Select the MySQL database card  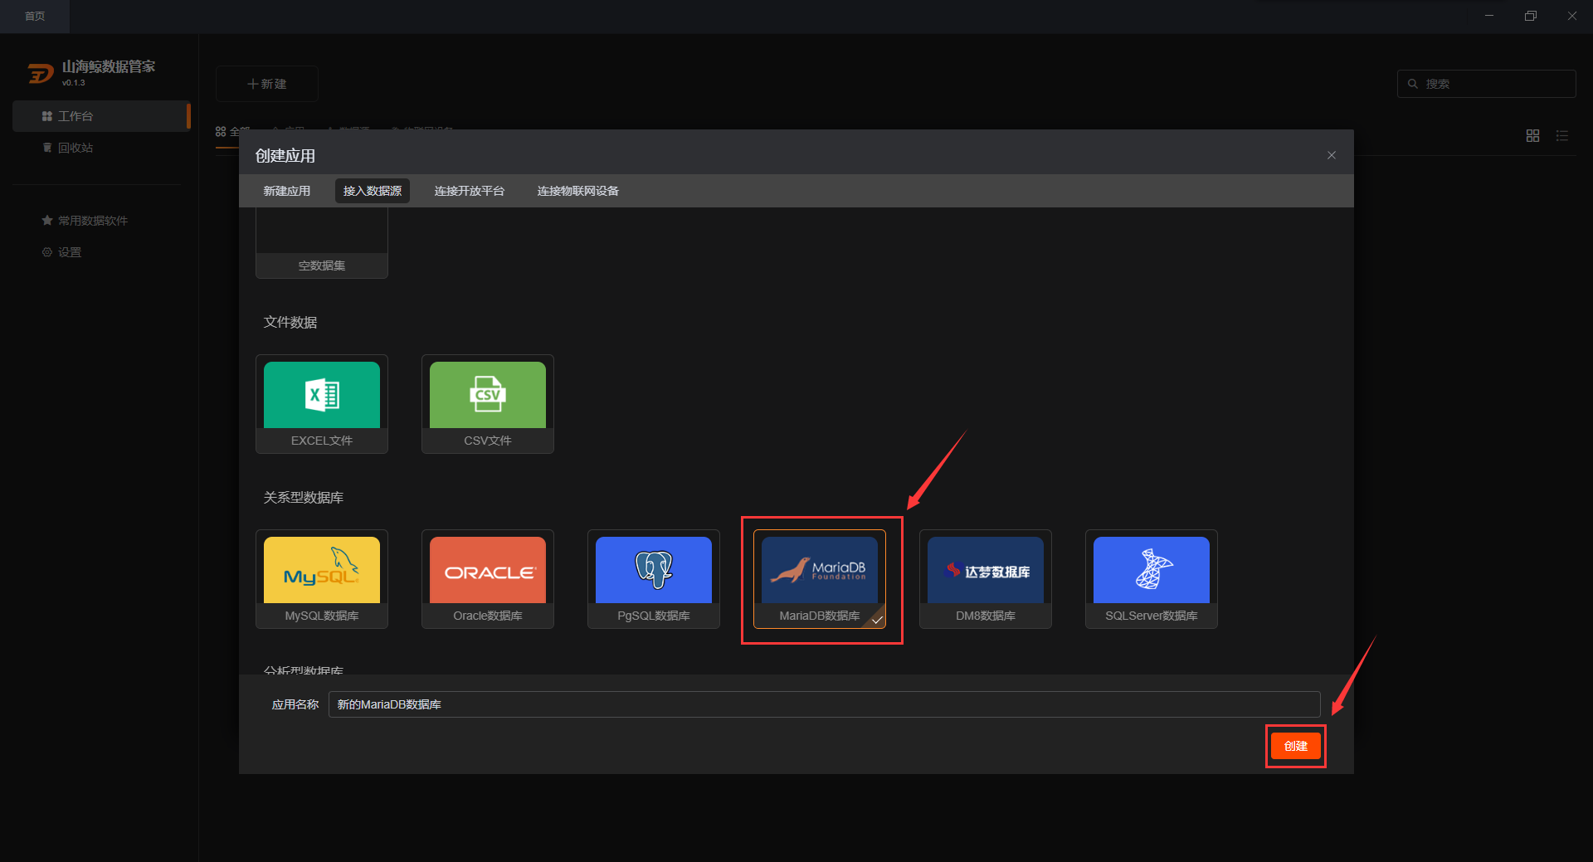tap(322, 579)
